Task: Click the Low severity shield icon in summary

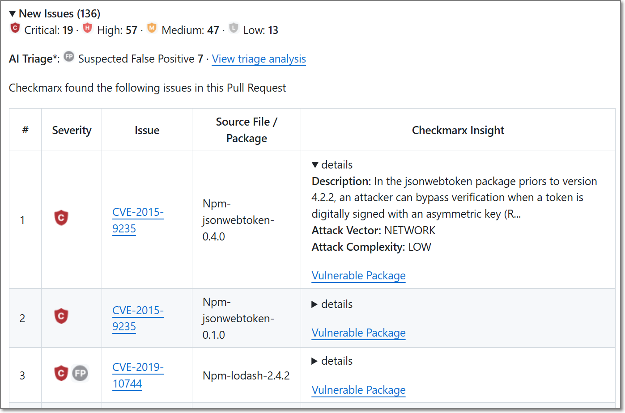Action: pos(234,28)
